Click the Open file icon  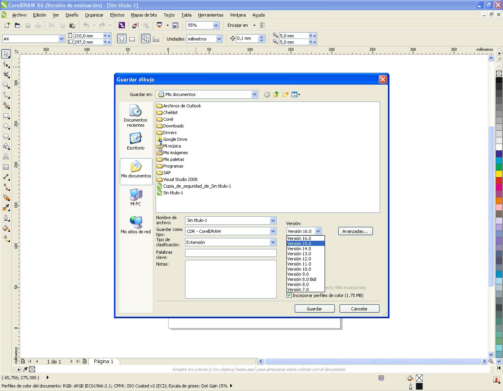click(17, 25)
